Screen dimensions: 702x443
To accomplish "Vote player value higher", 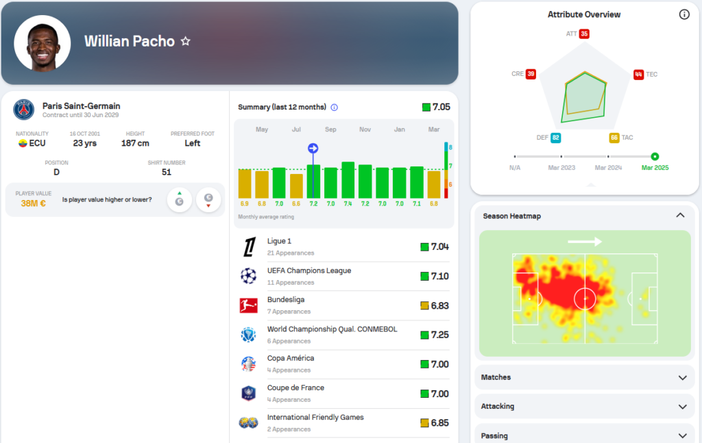I will point(179,200).
